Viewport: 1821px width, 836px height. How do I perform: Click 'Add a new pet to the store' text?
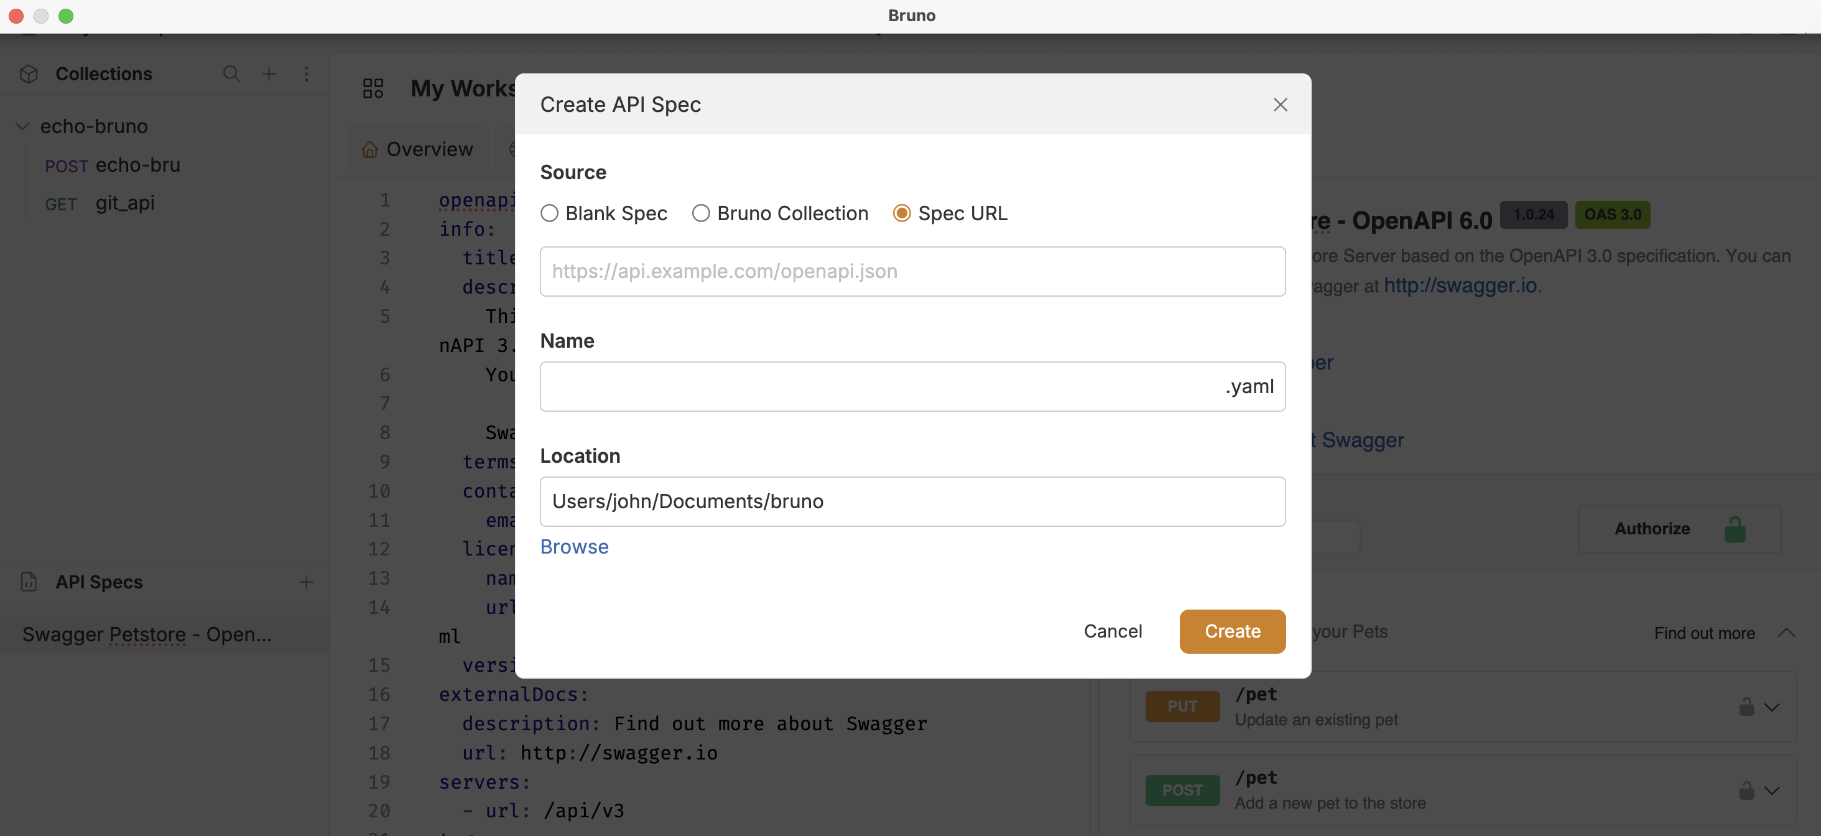pos(1330,803)
